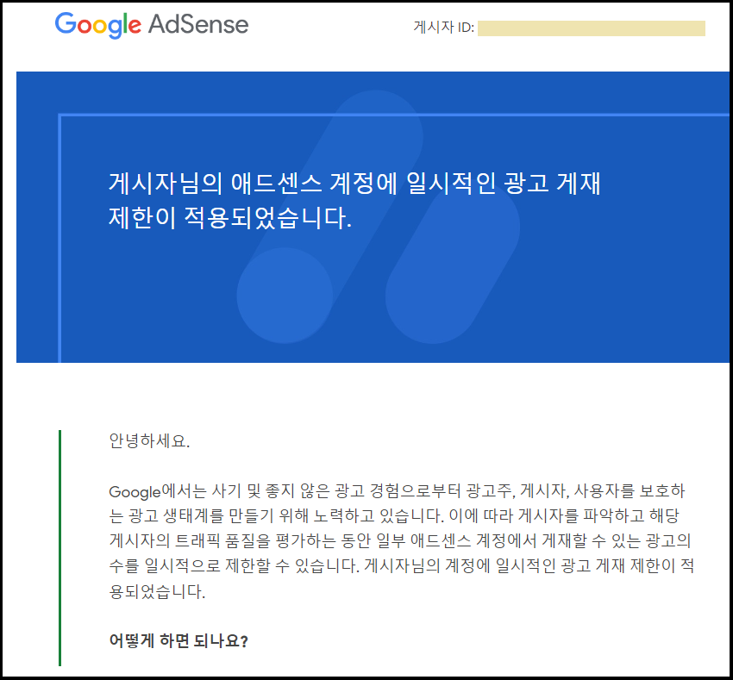Screen dimensions: 733x680
Task: Click the thin inner border frame of the banner
Action: tap(59, 241)
